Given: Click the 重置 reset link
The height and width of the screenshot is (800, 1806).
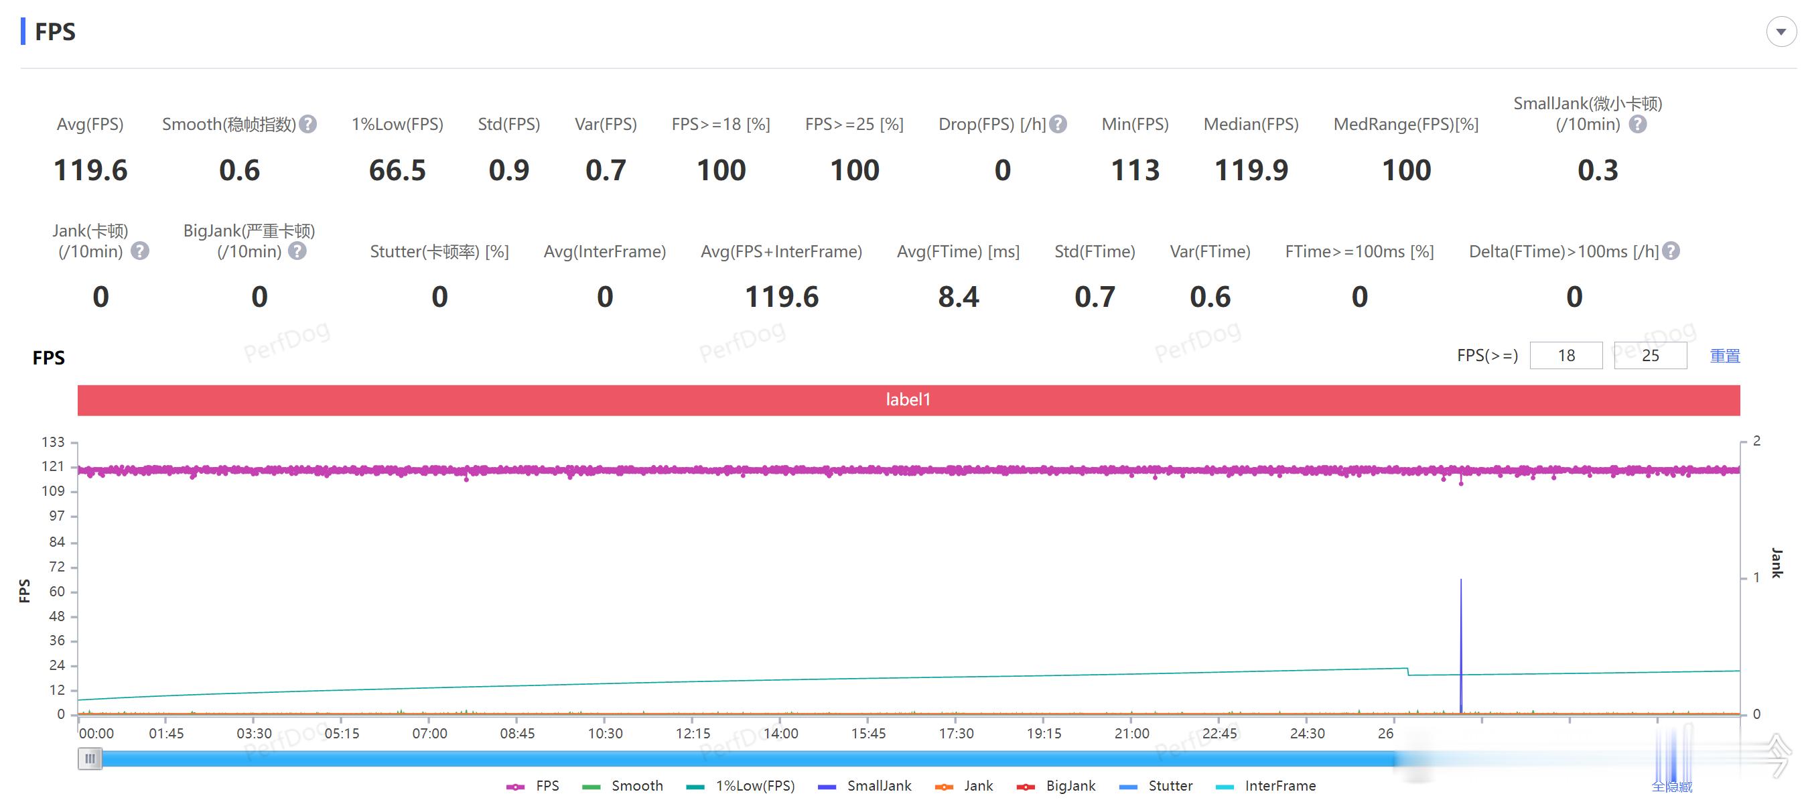Looking at the screenshot, I should (1725, 356).
